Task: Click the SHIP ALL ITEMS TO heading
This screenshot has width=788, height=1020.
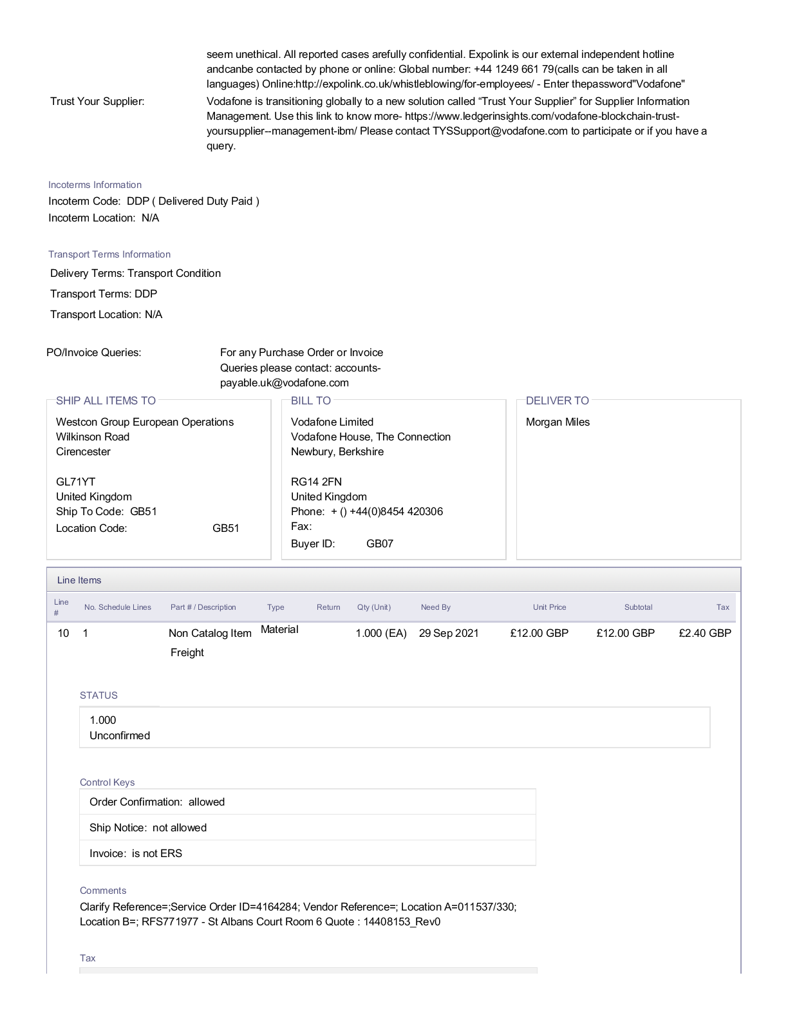Action: [106, 401]
